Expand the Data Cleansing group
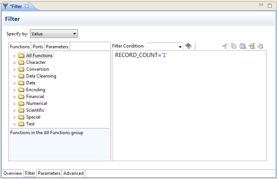The image size is (277, 179). tap(15, 76)
